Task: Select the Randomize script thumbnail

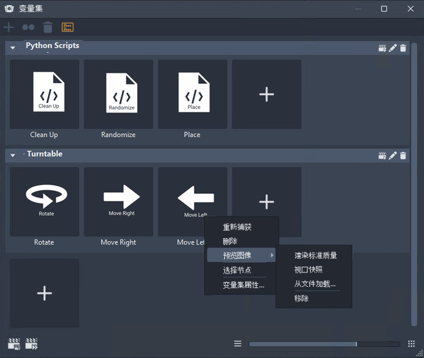Action: coord(119,94)
